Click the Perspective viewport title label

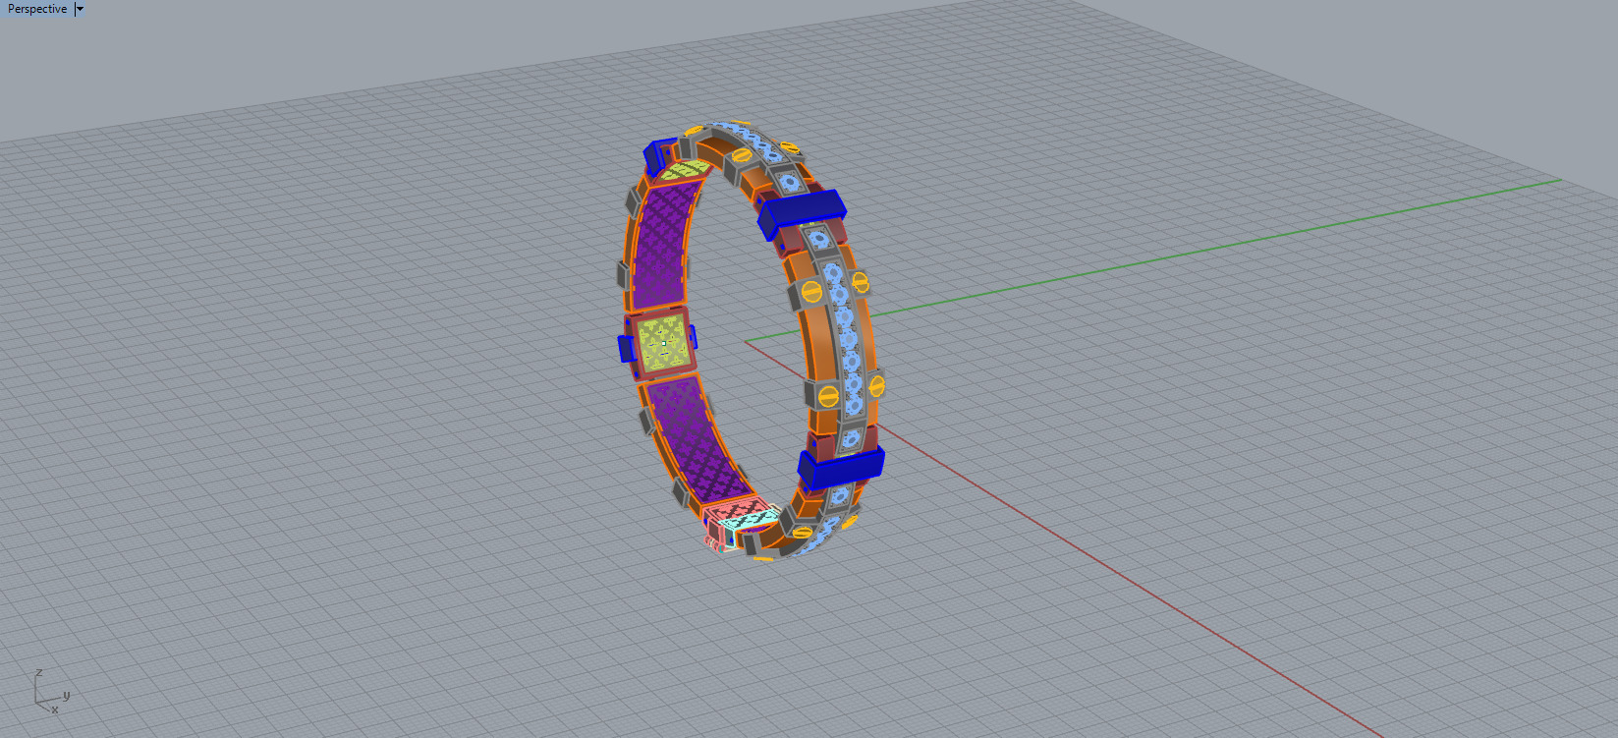tap(37, 9)
